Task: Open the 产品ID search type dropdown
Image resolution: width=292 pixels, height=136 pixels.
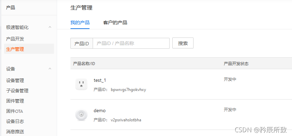Action: click(x=82, y=43)
